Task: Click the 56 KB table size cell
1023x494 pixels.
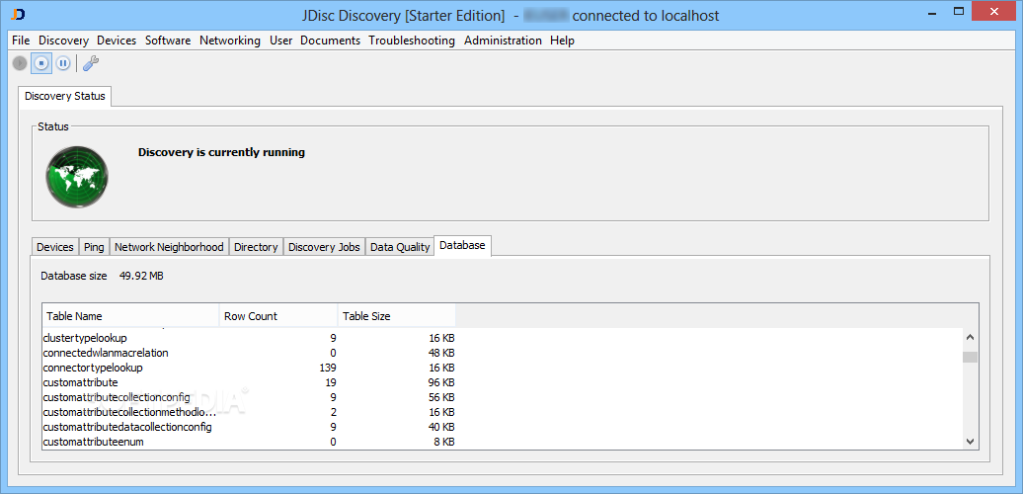Action: click(x=441, y=397)
